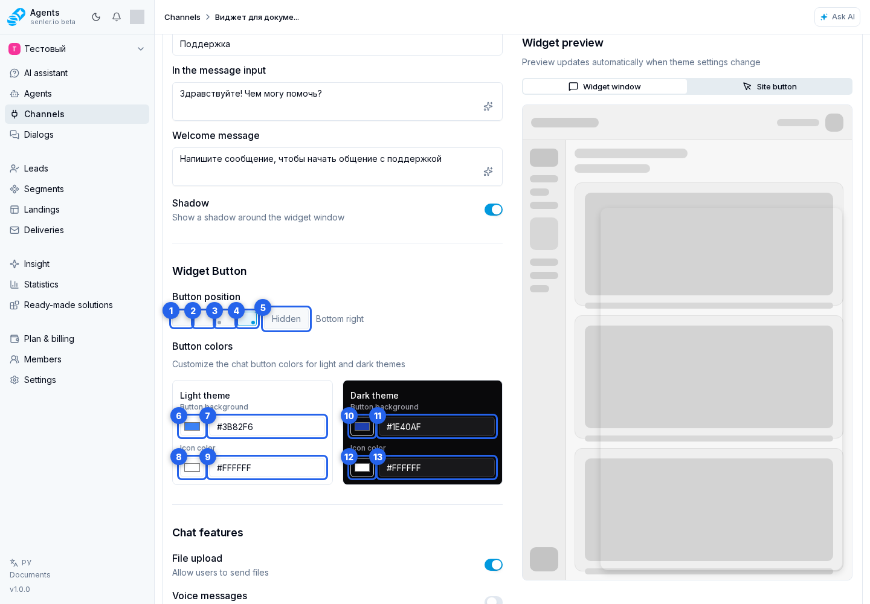
Task: Click Dark theme #1E40AF hex input field
Action: [437, 426]
